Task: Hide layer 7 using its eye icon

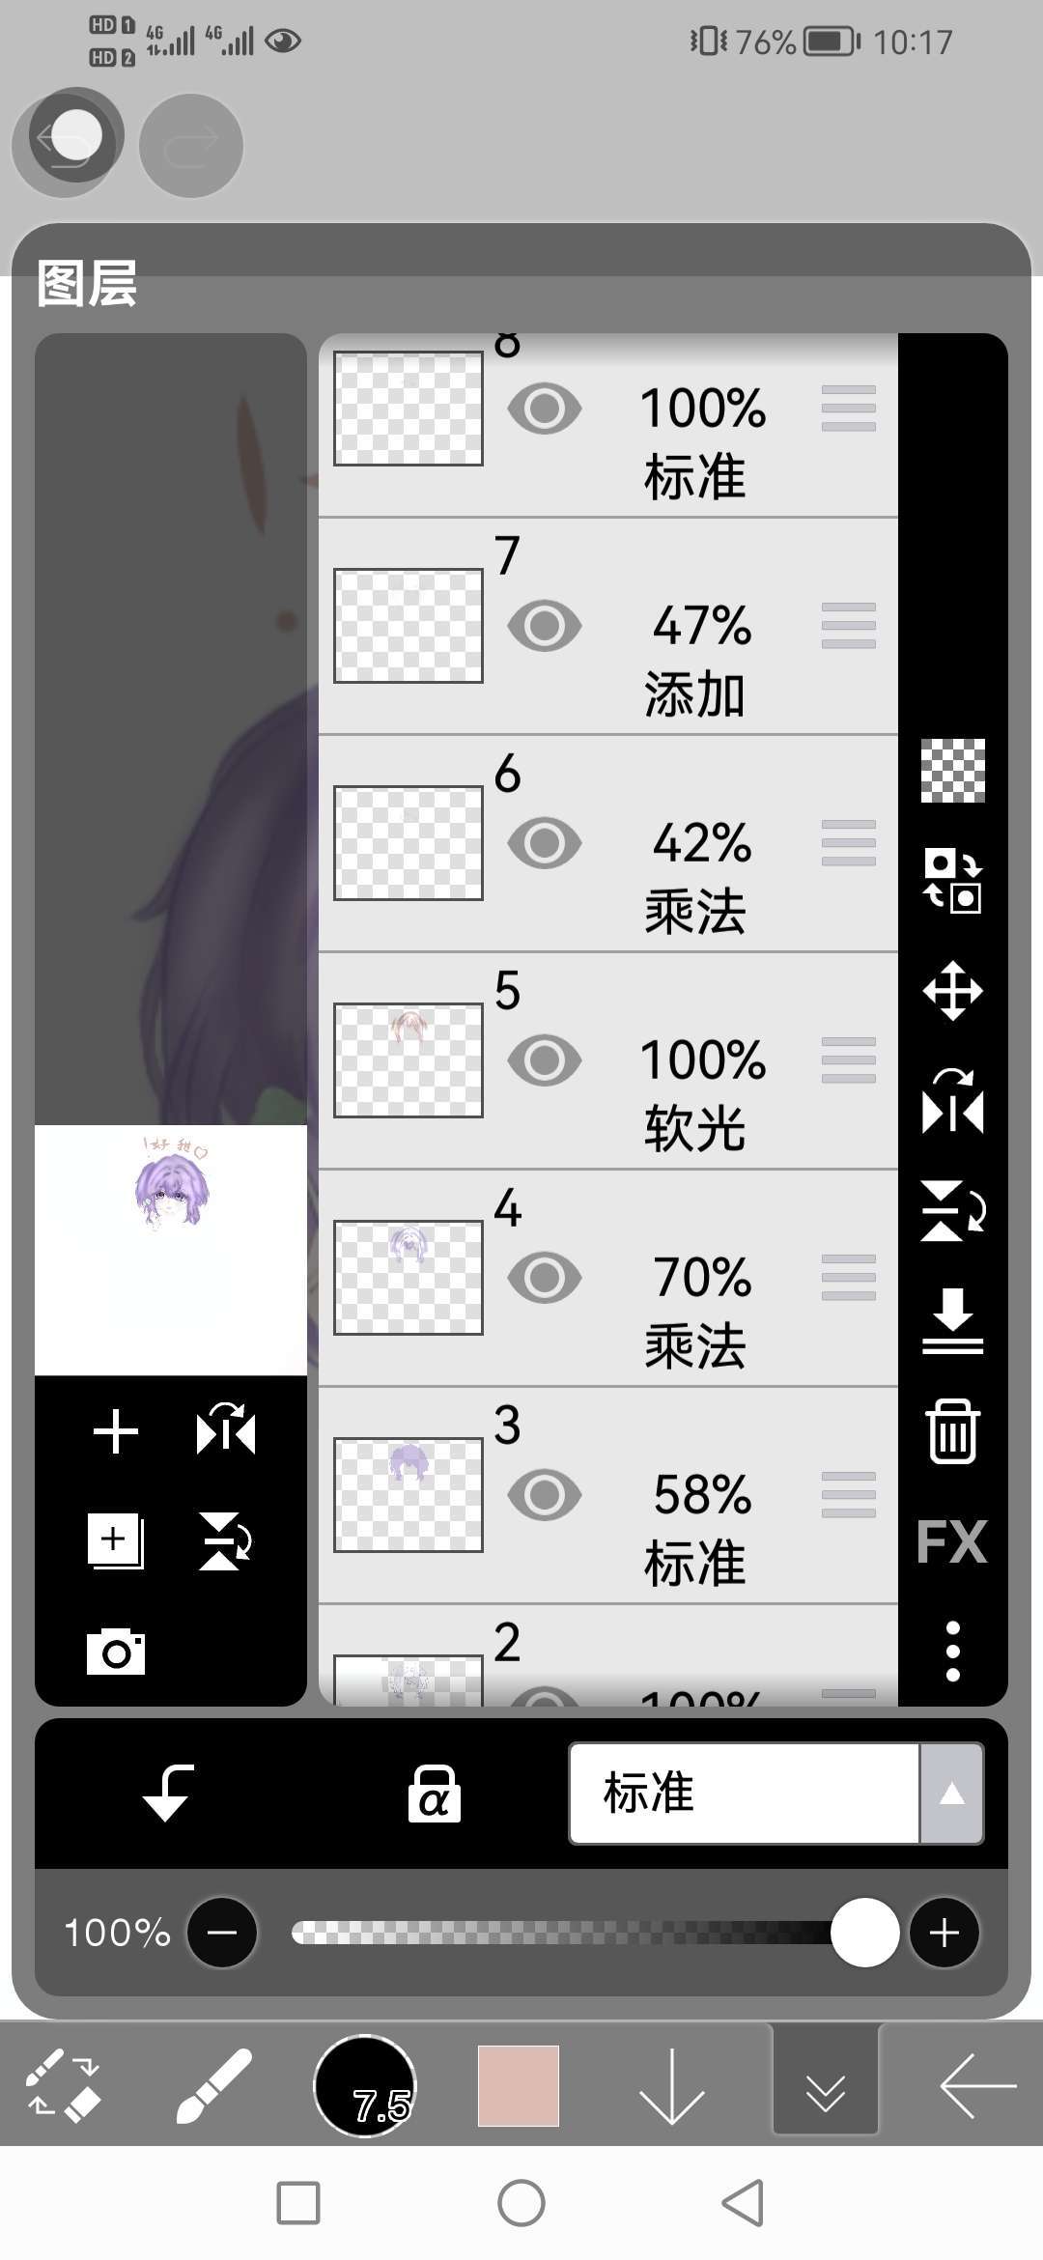Action: coord(545,626)
